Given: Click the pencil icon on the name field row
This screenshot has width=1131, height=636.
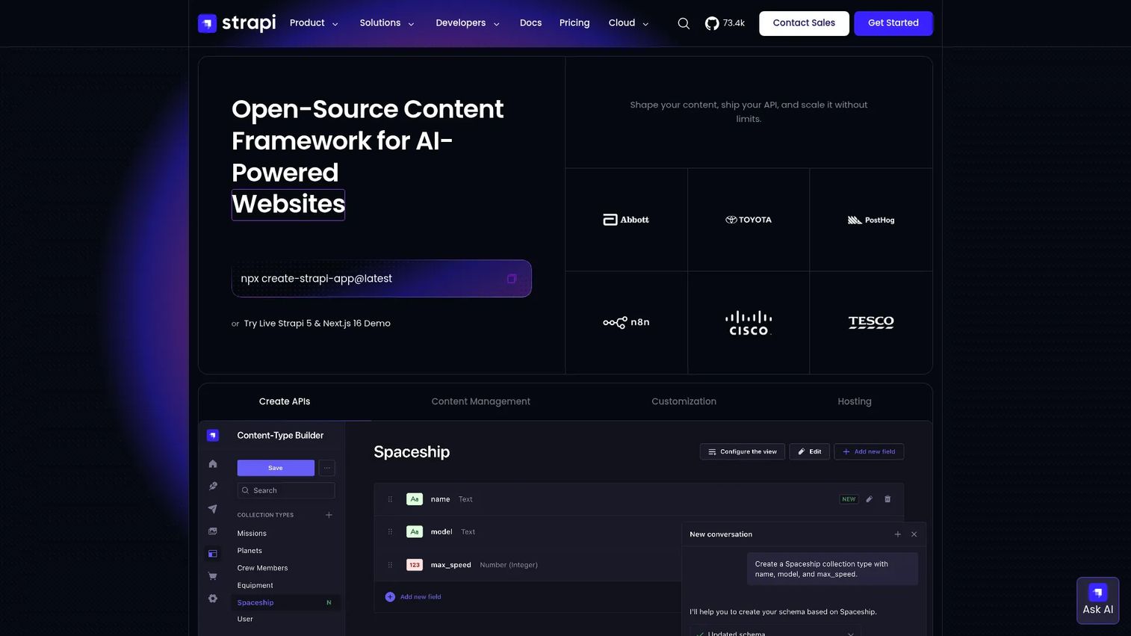Looking at the screenshot, I should point(870,499).
